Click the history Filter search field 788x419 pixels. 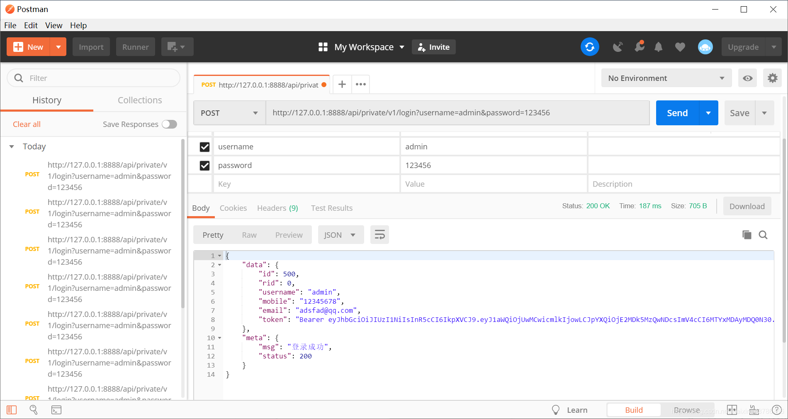[93, 78]
